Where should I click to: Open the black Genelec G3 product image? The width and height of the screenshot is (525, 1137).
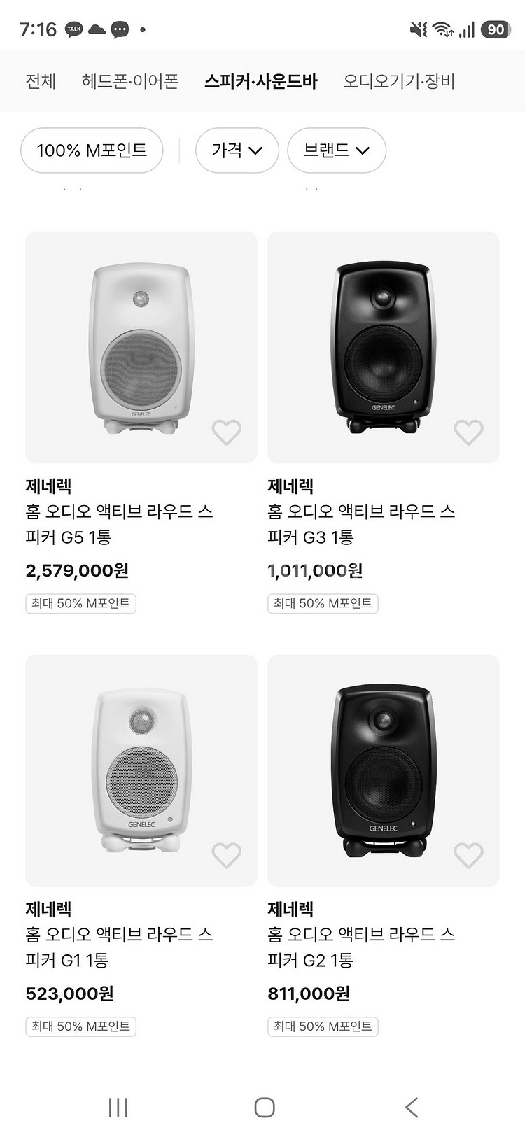tap(383, 347)
